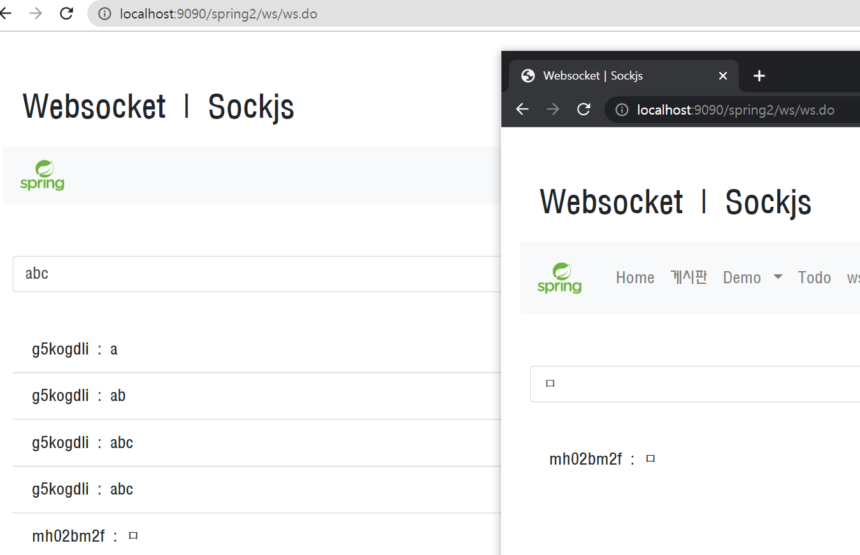860x555 pixels.
Task: View site information in the light browser window
Action: point(104,14)
